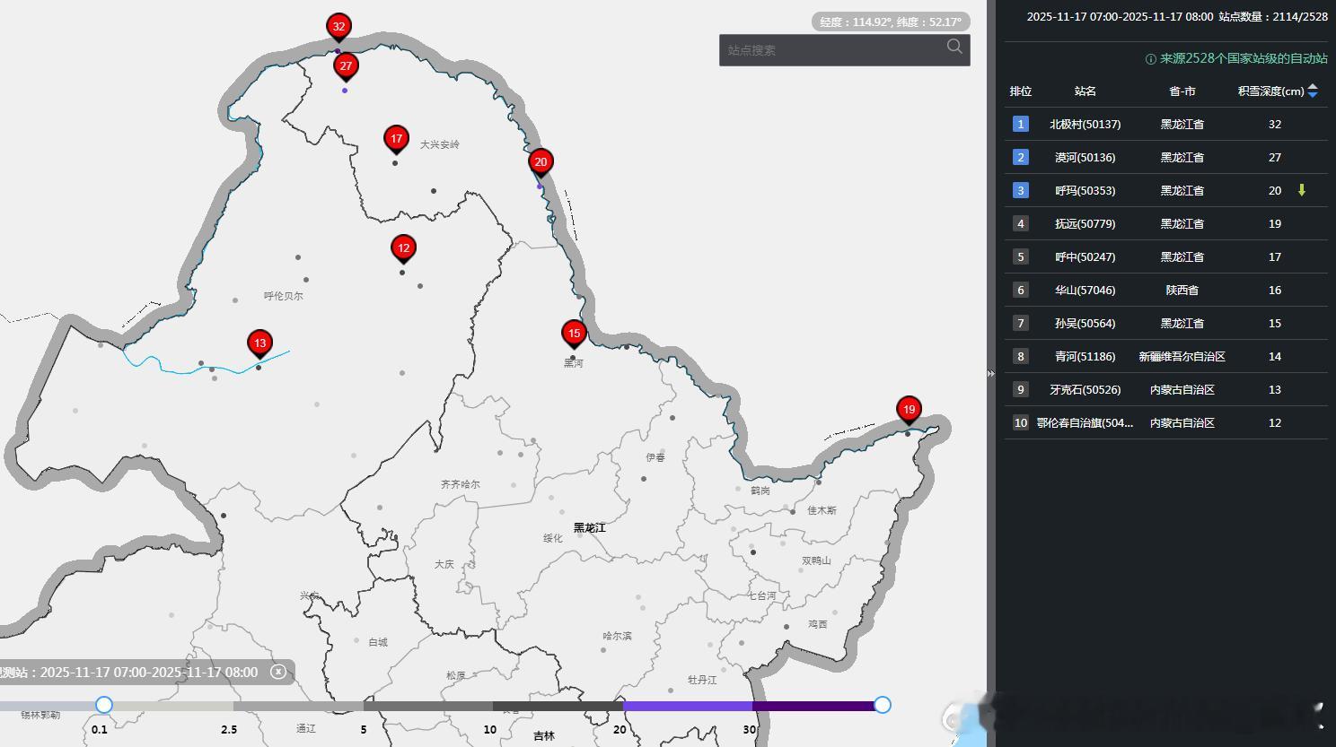Click rank badge 9 for 牙克石
Viewport: 1336px width, 747px height.
tap(1020, 389)
